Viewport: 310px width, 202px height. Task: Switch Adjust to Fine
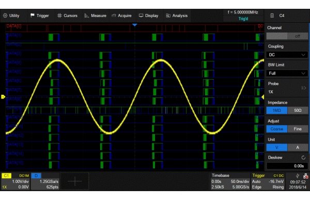click(x=298, y=129)
